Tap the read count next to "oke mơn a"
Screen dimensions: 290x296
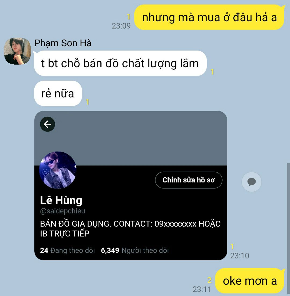pyautogui.click(x=209, y=280)
